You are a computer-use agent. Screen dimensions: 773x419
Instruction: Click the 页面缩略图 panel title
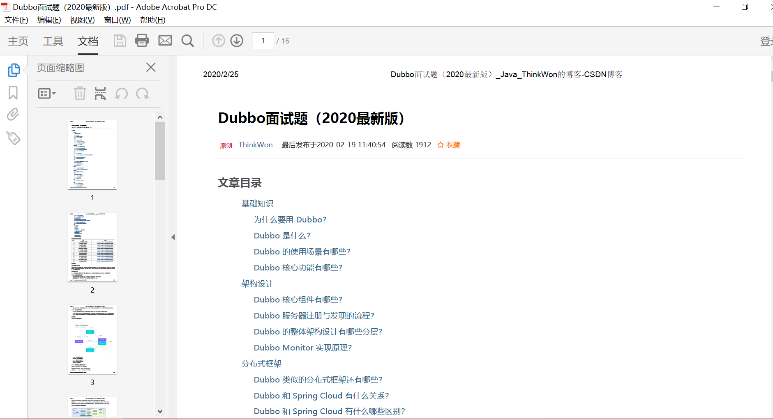(x=60, y=68)
